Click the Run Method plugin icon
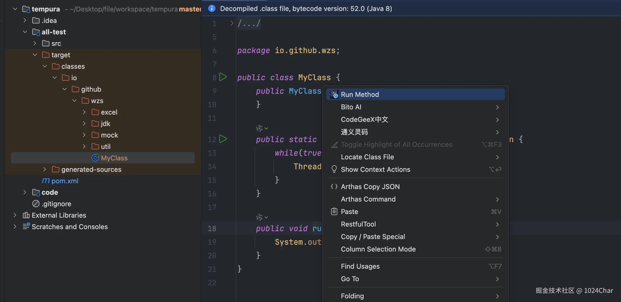 click(x=334, y=95)
